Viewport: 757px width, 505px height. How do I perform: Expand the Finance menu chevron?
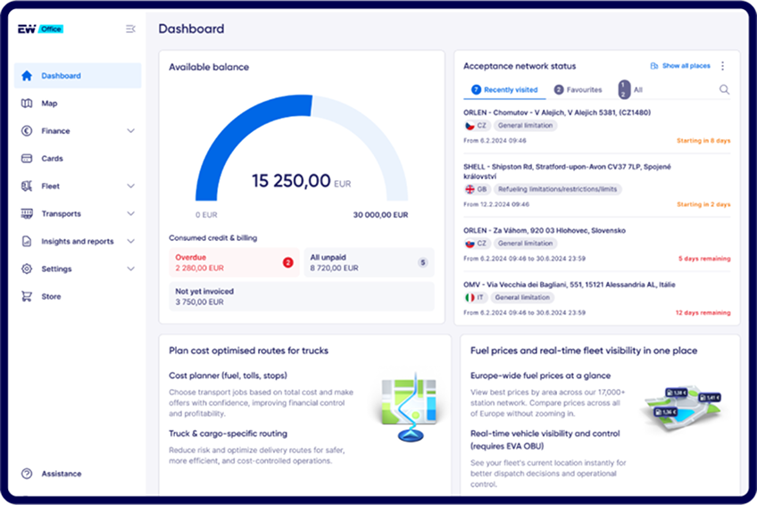coord(131,131)
